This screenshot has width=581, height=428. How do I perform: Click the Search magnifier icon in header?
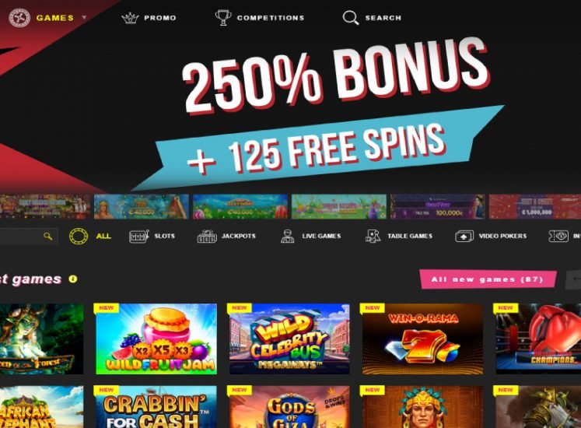(350, 17)
